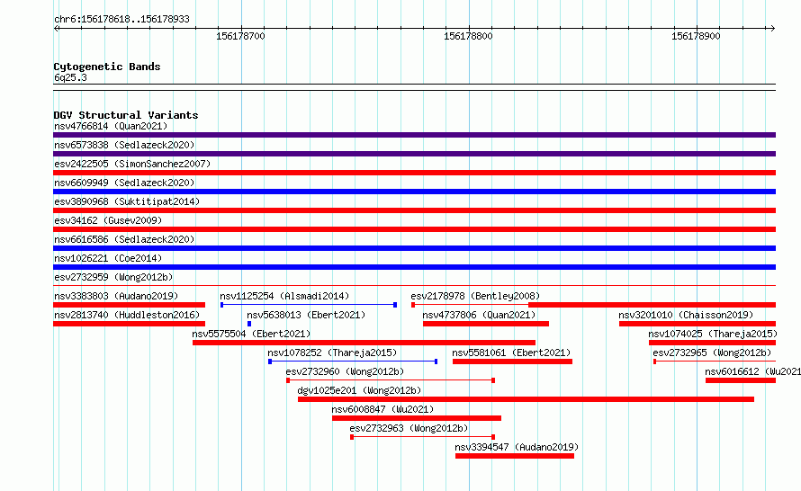
Task: Open the nsv6609949 (Sedlazeck2020) label
Action: click(124, 183)
